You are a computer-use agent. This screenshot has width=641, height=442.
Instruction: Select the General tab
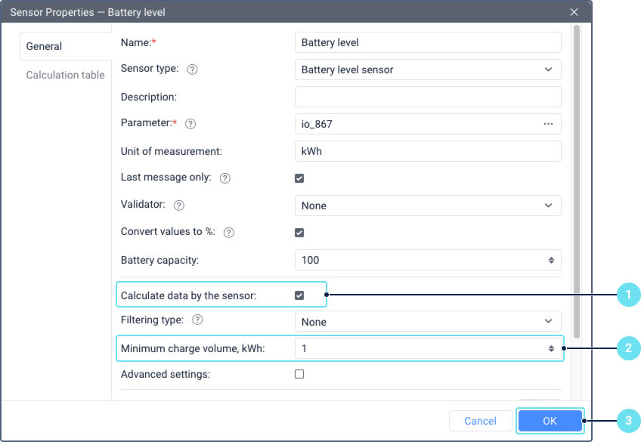[45, 46]
